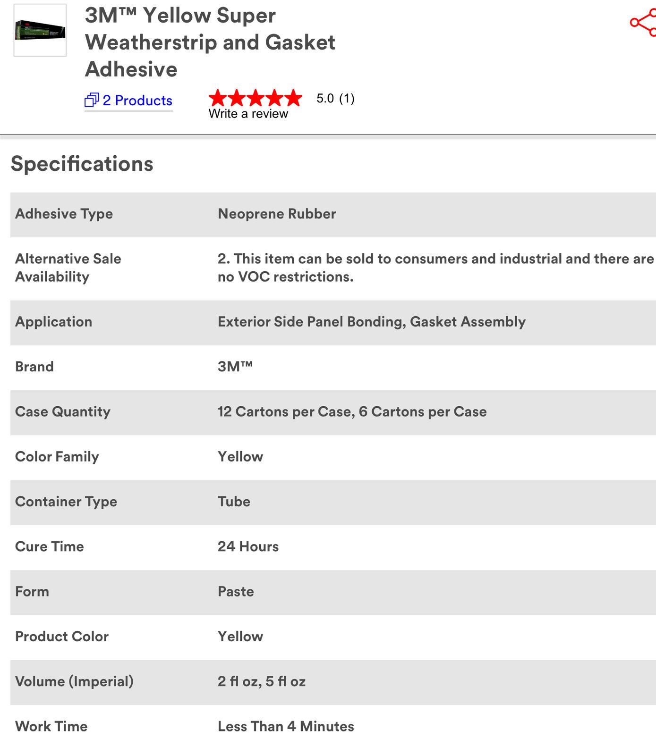Screen dimensions: 656x755
Task: Click the product title heading
Action: [210, 42]
